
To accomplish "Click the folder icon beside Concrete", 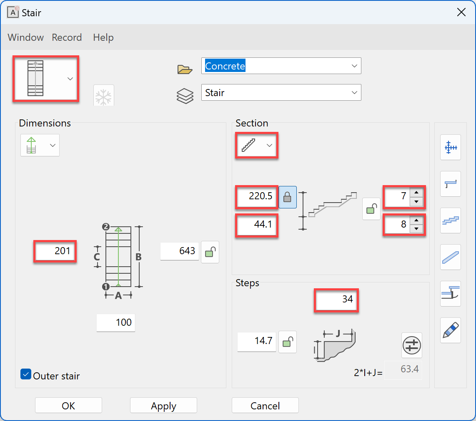I will pos(185,69).
